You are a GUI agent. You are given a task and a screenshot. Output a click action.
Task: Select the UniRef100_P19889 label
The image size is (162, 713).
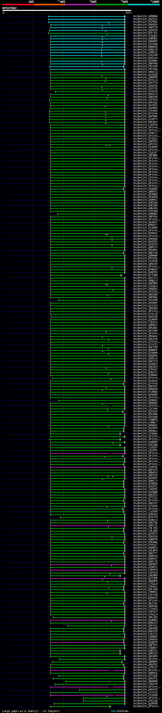point(145,392)
